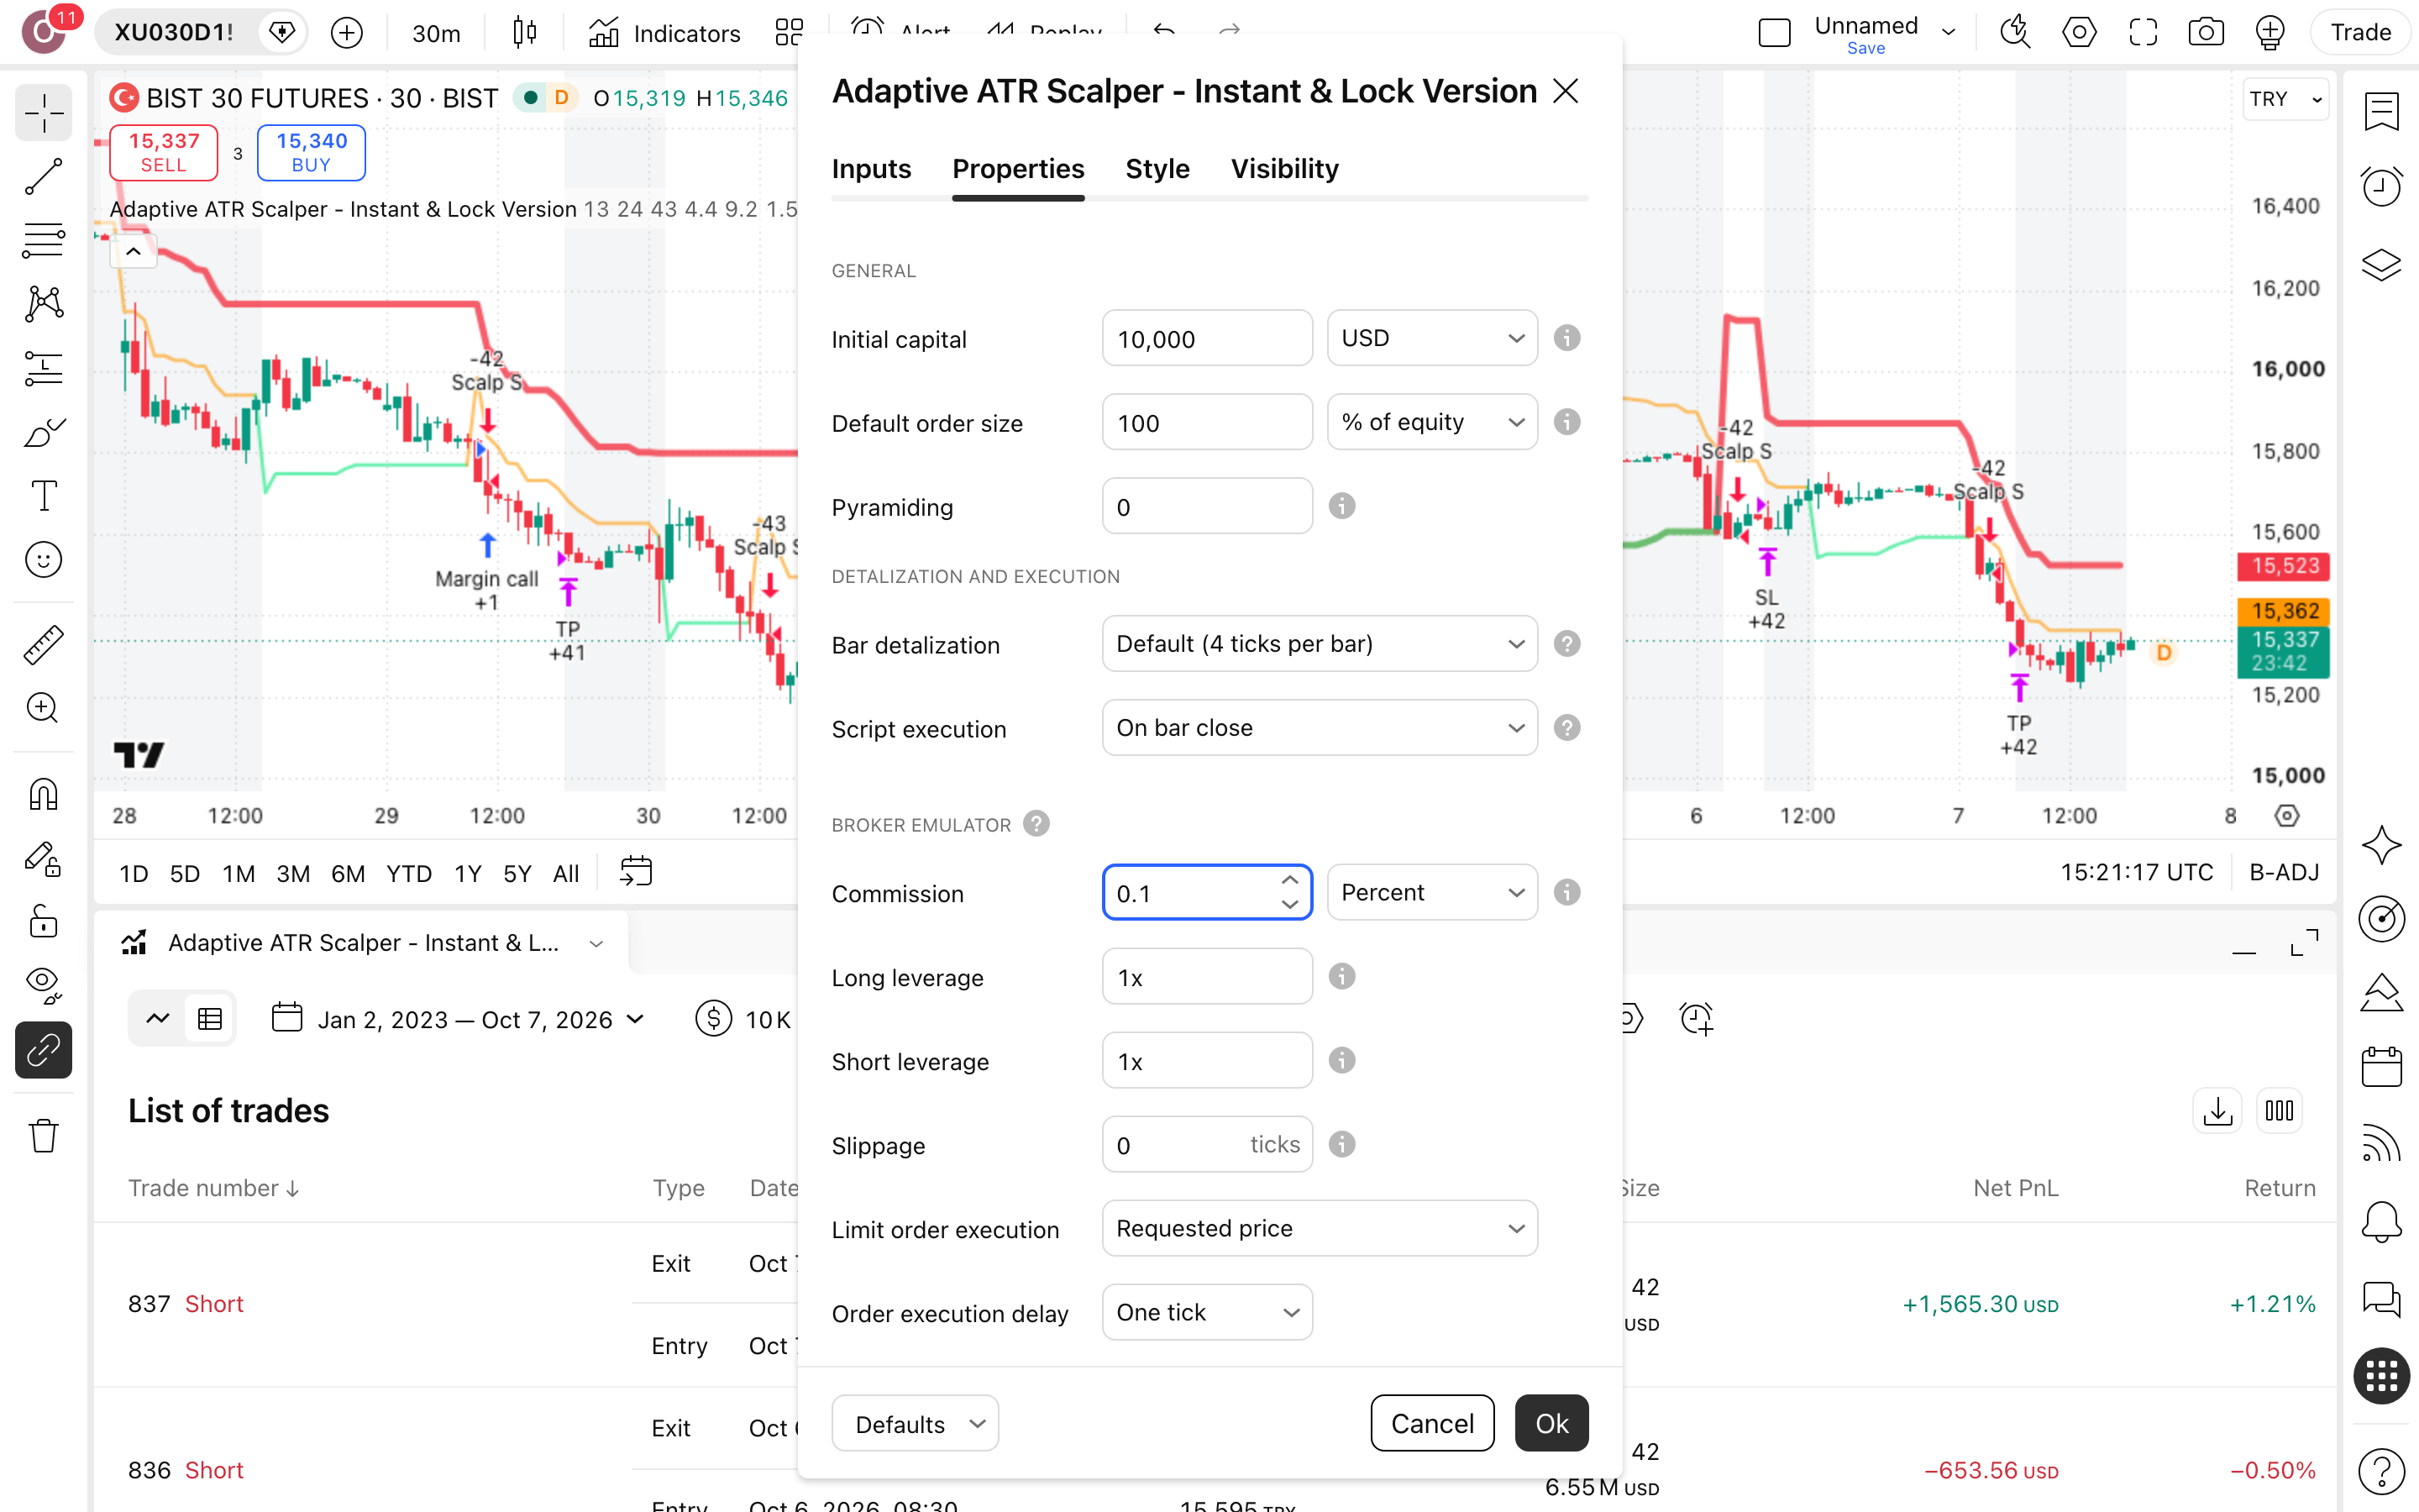Click the Cancel button
Viewport: 2419px width, 1512px height.
[x=1432, y=1423]
